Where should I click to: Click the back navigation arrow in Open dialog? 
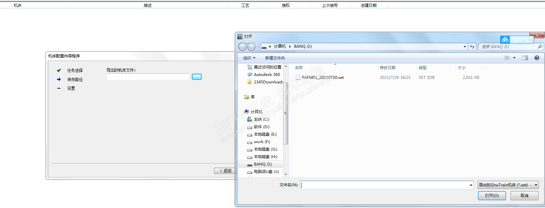point(242,47)
